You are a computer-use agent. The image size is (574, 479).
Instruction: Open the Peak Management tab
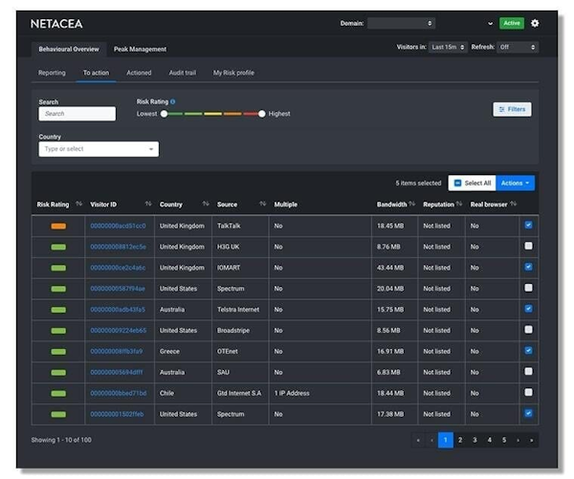(x=140, y=49)
